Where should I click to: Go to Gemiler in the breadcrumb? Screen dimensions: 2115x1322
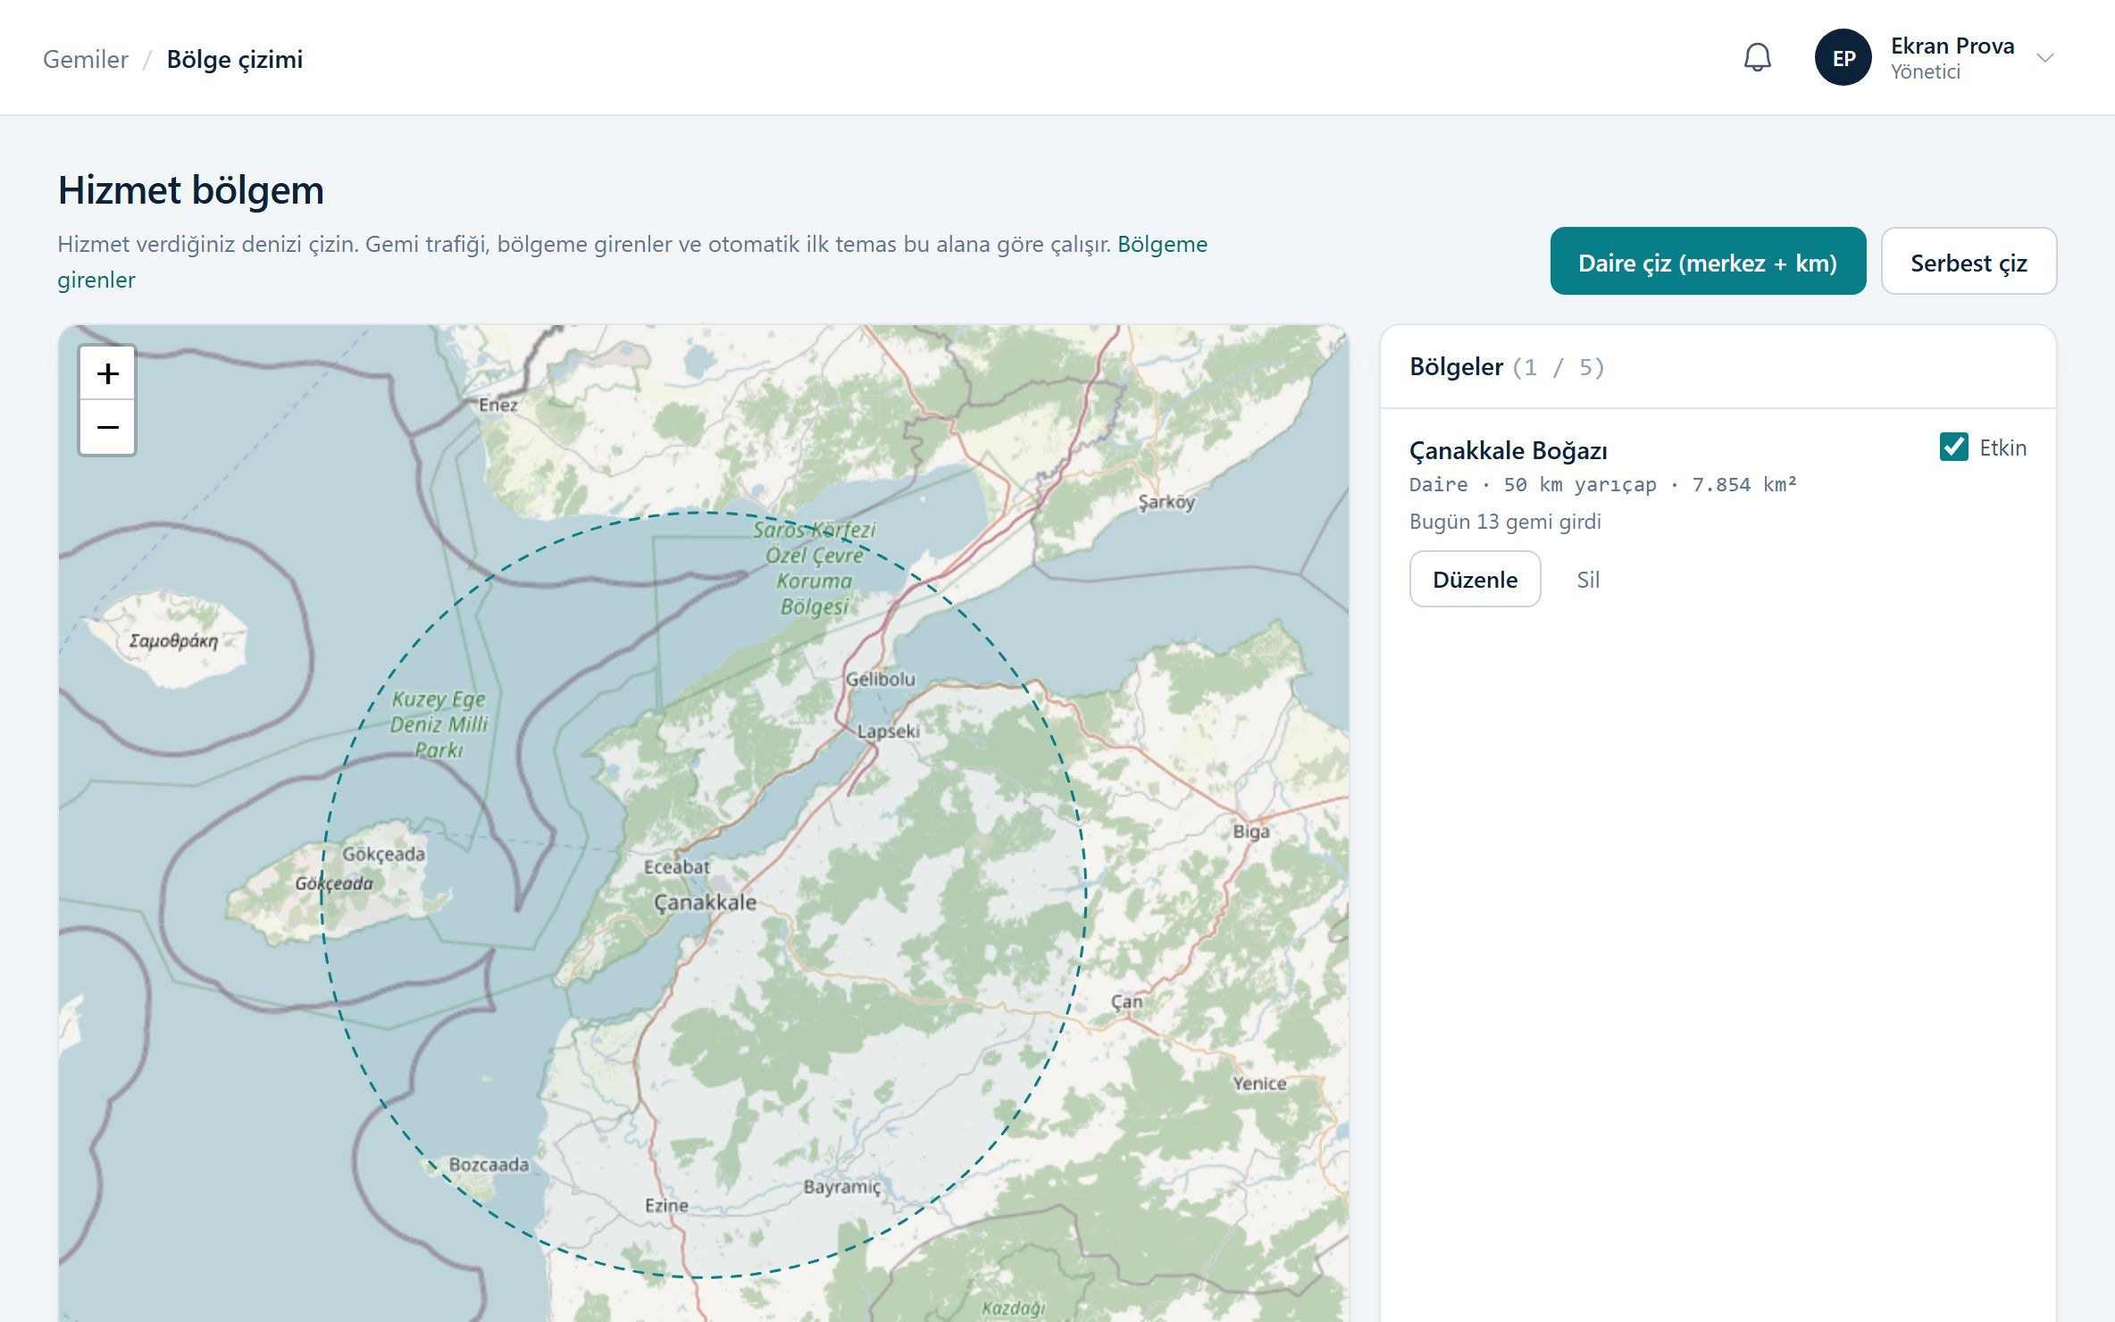click(86, 59)
